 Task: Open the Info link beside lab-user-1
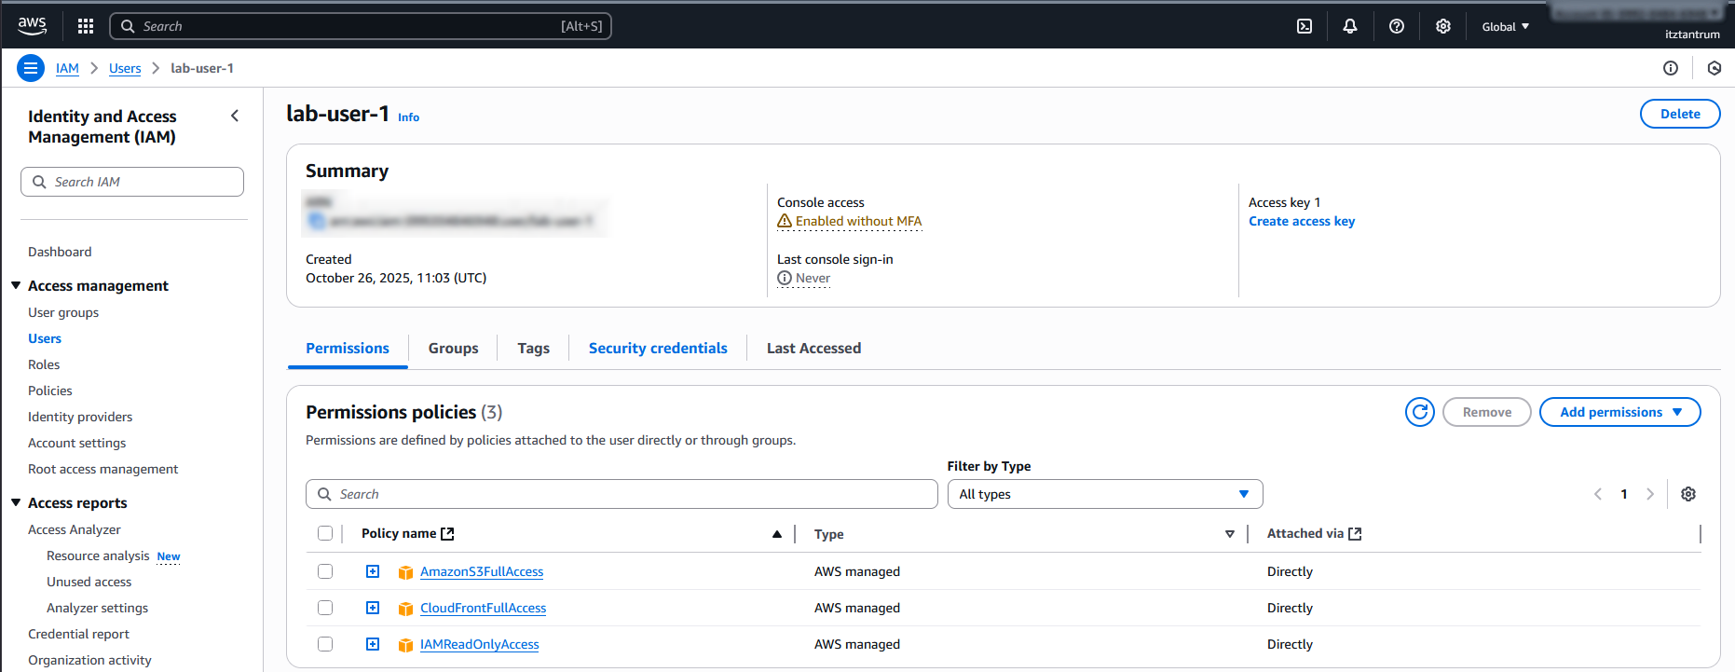click(408, 117)
